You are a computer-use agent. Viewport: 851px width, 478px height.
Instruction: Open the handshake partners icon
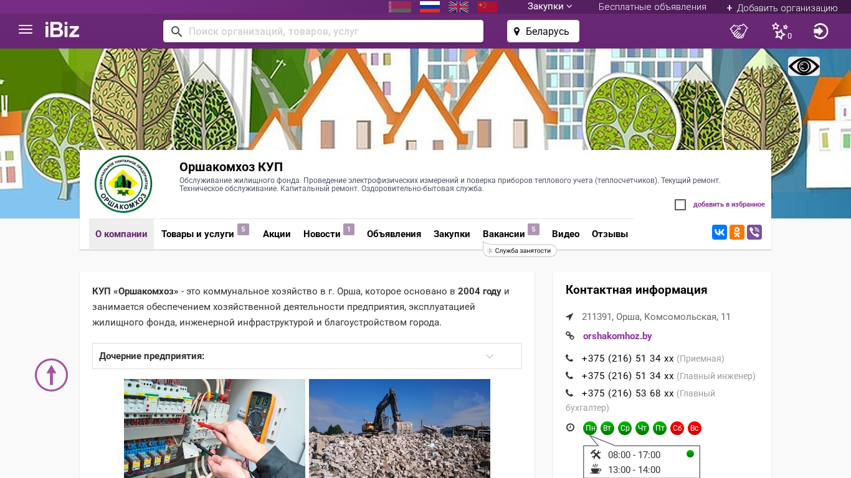click(739, 31)
